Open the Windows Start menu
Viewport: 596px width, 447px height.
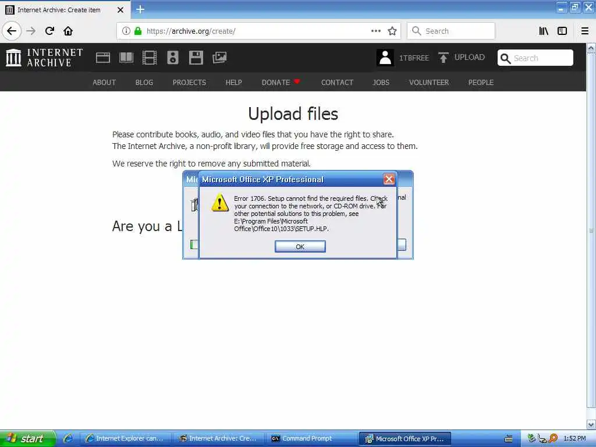tap(28, 439)
